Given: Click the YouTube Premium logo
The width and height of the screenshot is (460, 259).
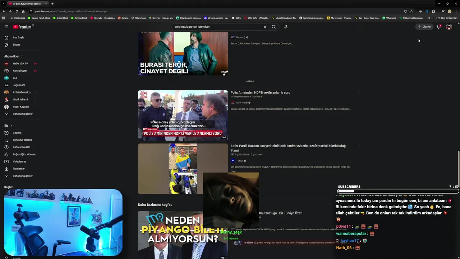Looking at the screenshot, I should point(23,27).
